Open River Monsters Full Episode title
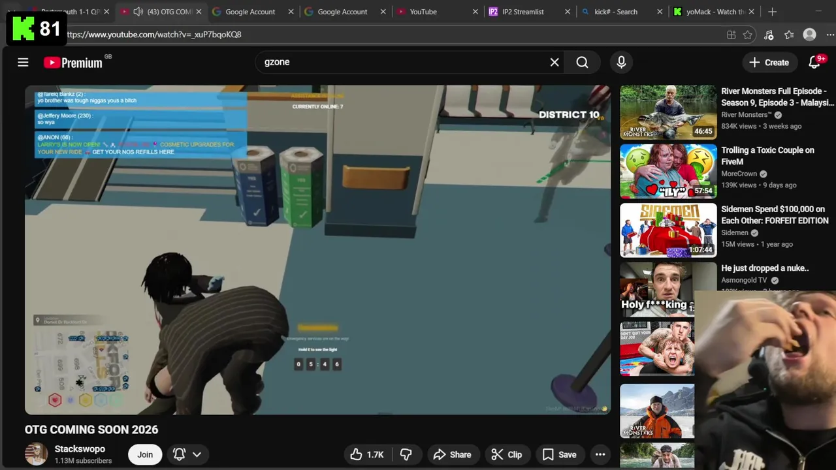 tap(777, 97)
